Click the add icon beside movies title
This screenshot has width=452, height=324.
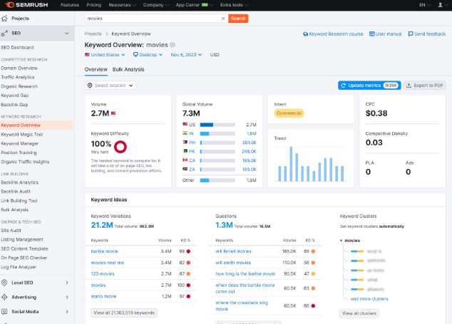pyautogui.click(x=173, y=44)
